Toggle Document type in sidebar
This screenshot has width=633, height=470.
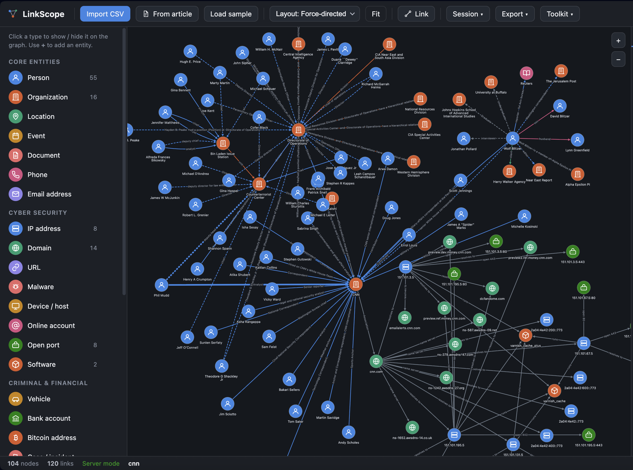click(x=53, y=155)
